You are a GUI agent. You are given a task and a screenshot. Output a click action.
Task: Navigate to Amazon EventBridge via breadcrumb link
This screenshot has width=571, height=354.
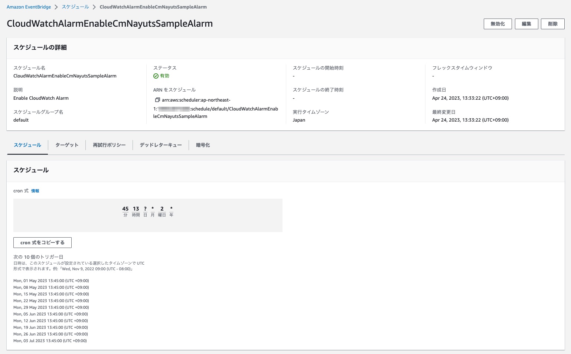tap(29, 7)
